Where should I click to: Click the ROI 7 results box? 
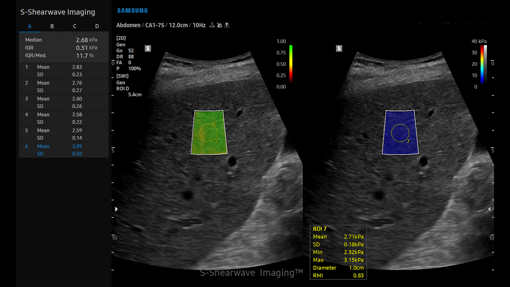[338, 252]
